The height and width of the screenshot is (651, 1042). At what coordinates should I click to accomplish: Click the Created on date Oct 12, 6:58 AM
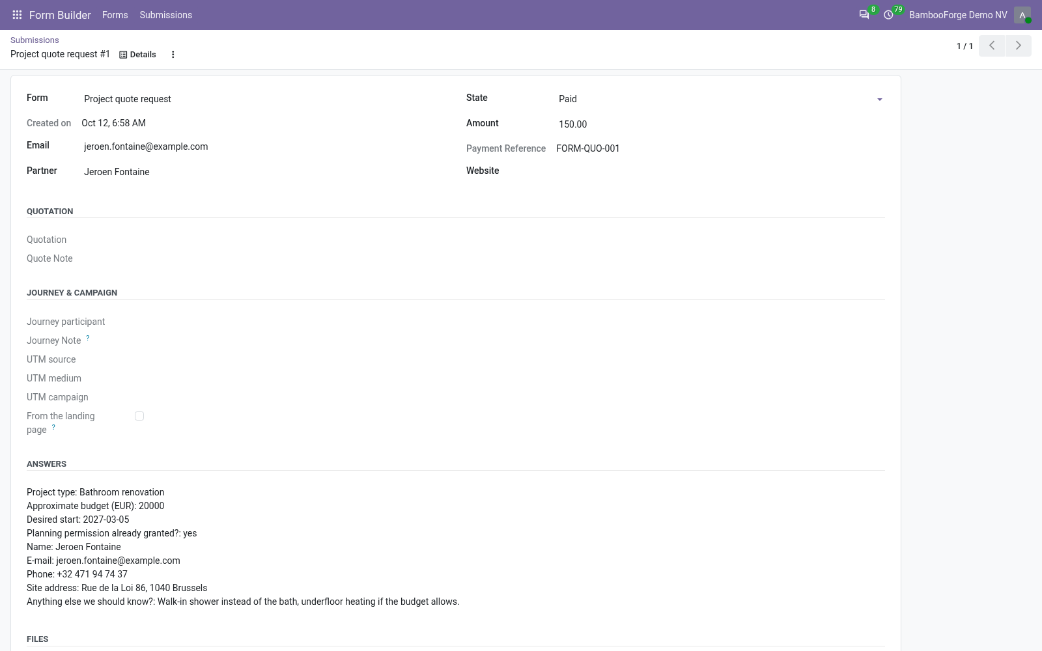click(x=113, y=123)
